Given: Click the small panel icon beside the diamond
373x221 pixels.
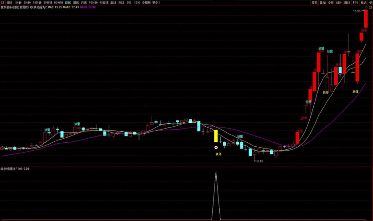Looking at the screenshot, I should [370, 7].
